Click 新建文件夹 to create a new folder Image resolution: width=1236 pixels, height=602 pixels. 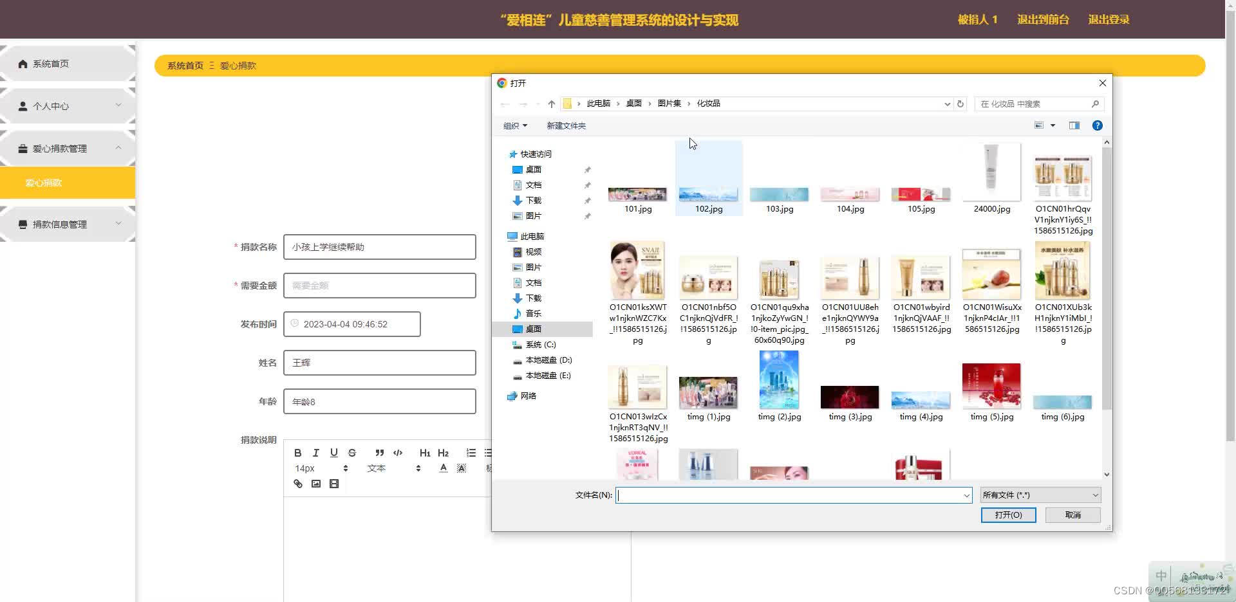(566, 126)
